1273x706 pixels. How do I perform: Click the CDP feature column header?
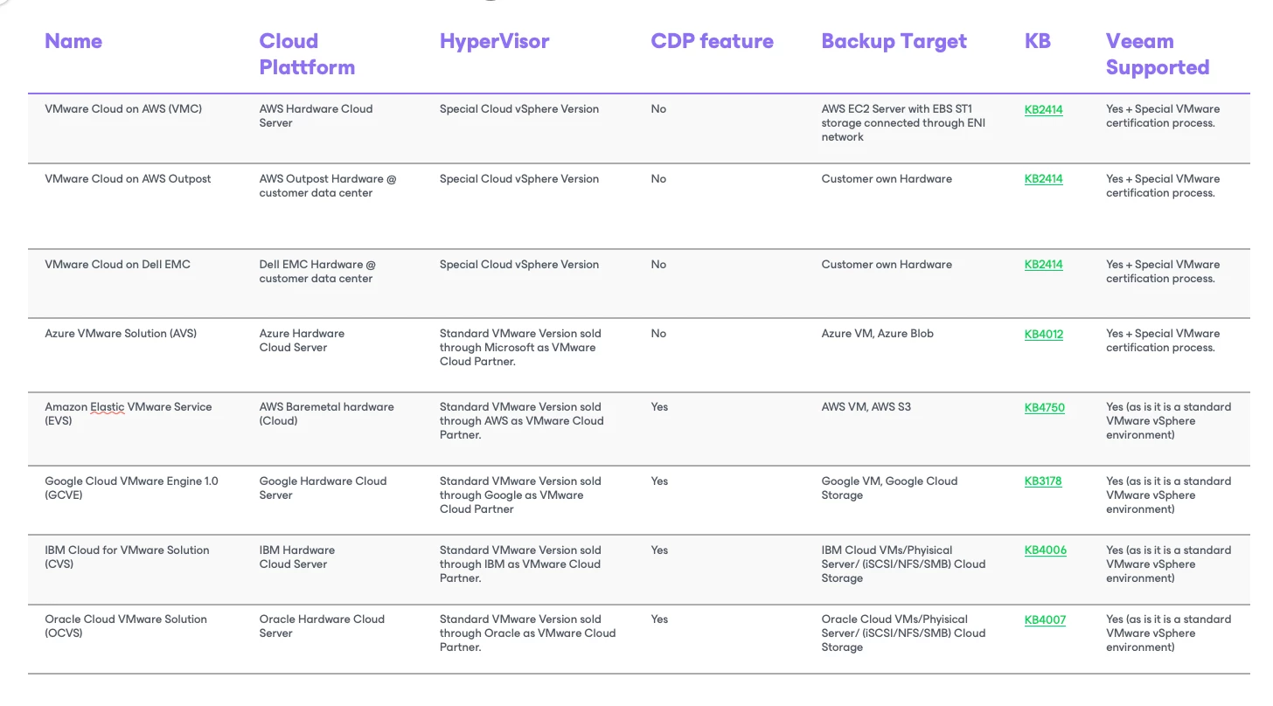tap(712, 41)
